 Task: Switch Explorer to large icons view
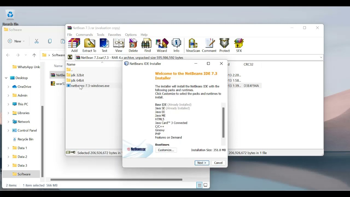point(206,185)
